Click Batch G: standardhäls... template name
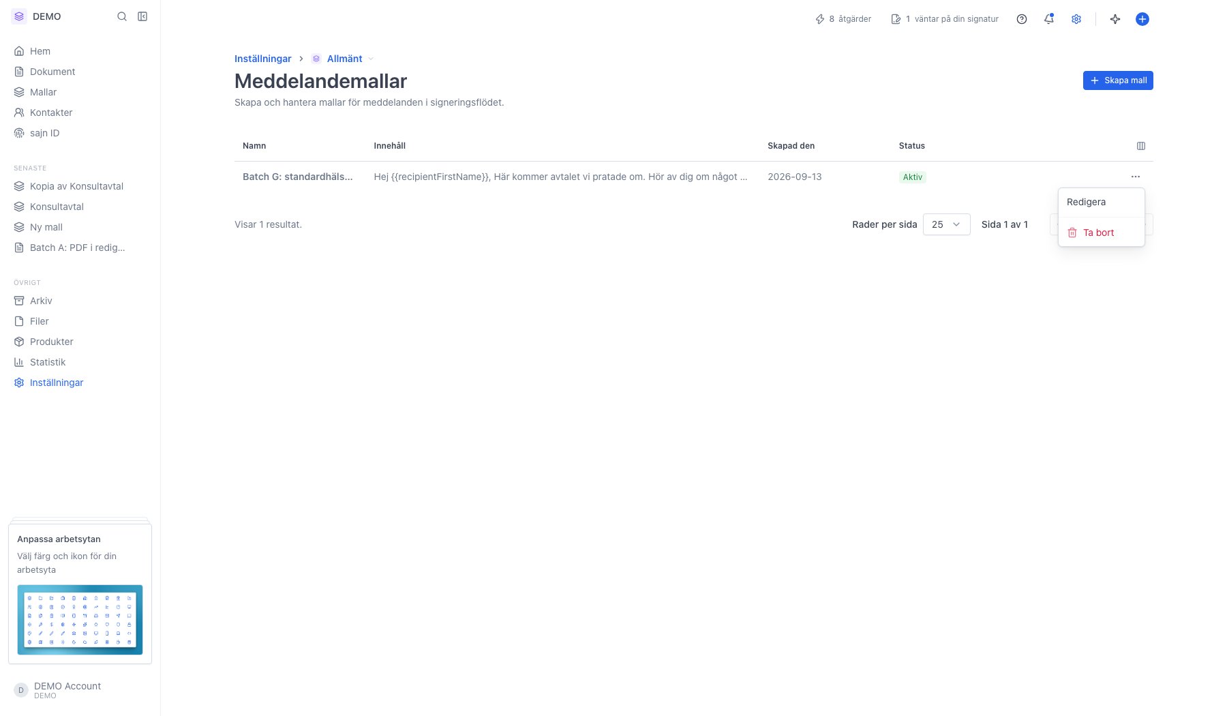1227x716 pixels. click(x=297, y=177)
